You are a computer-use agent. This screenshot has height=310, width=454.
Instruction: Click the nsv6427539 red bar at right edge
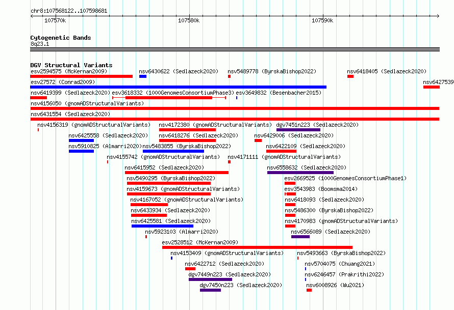tap(432, 87)
